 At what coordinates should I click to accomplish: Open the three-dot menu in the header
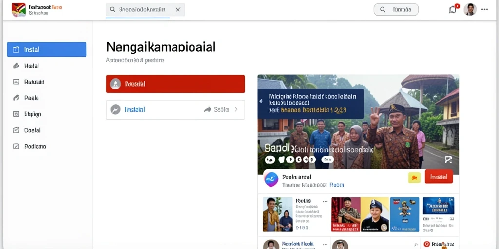coord(484,10)
